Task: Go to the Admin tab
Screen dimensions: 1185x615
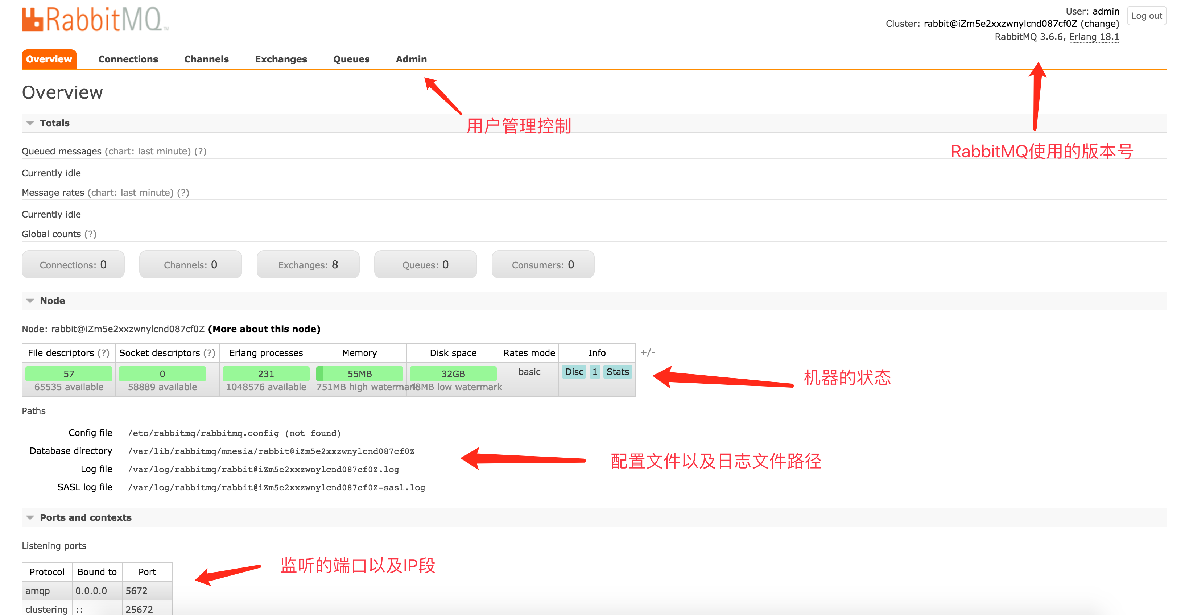Action: pos(411,59)
